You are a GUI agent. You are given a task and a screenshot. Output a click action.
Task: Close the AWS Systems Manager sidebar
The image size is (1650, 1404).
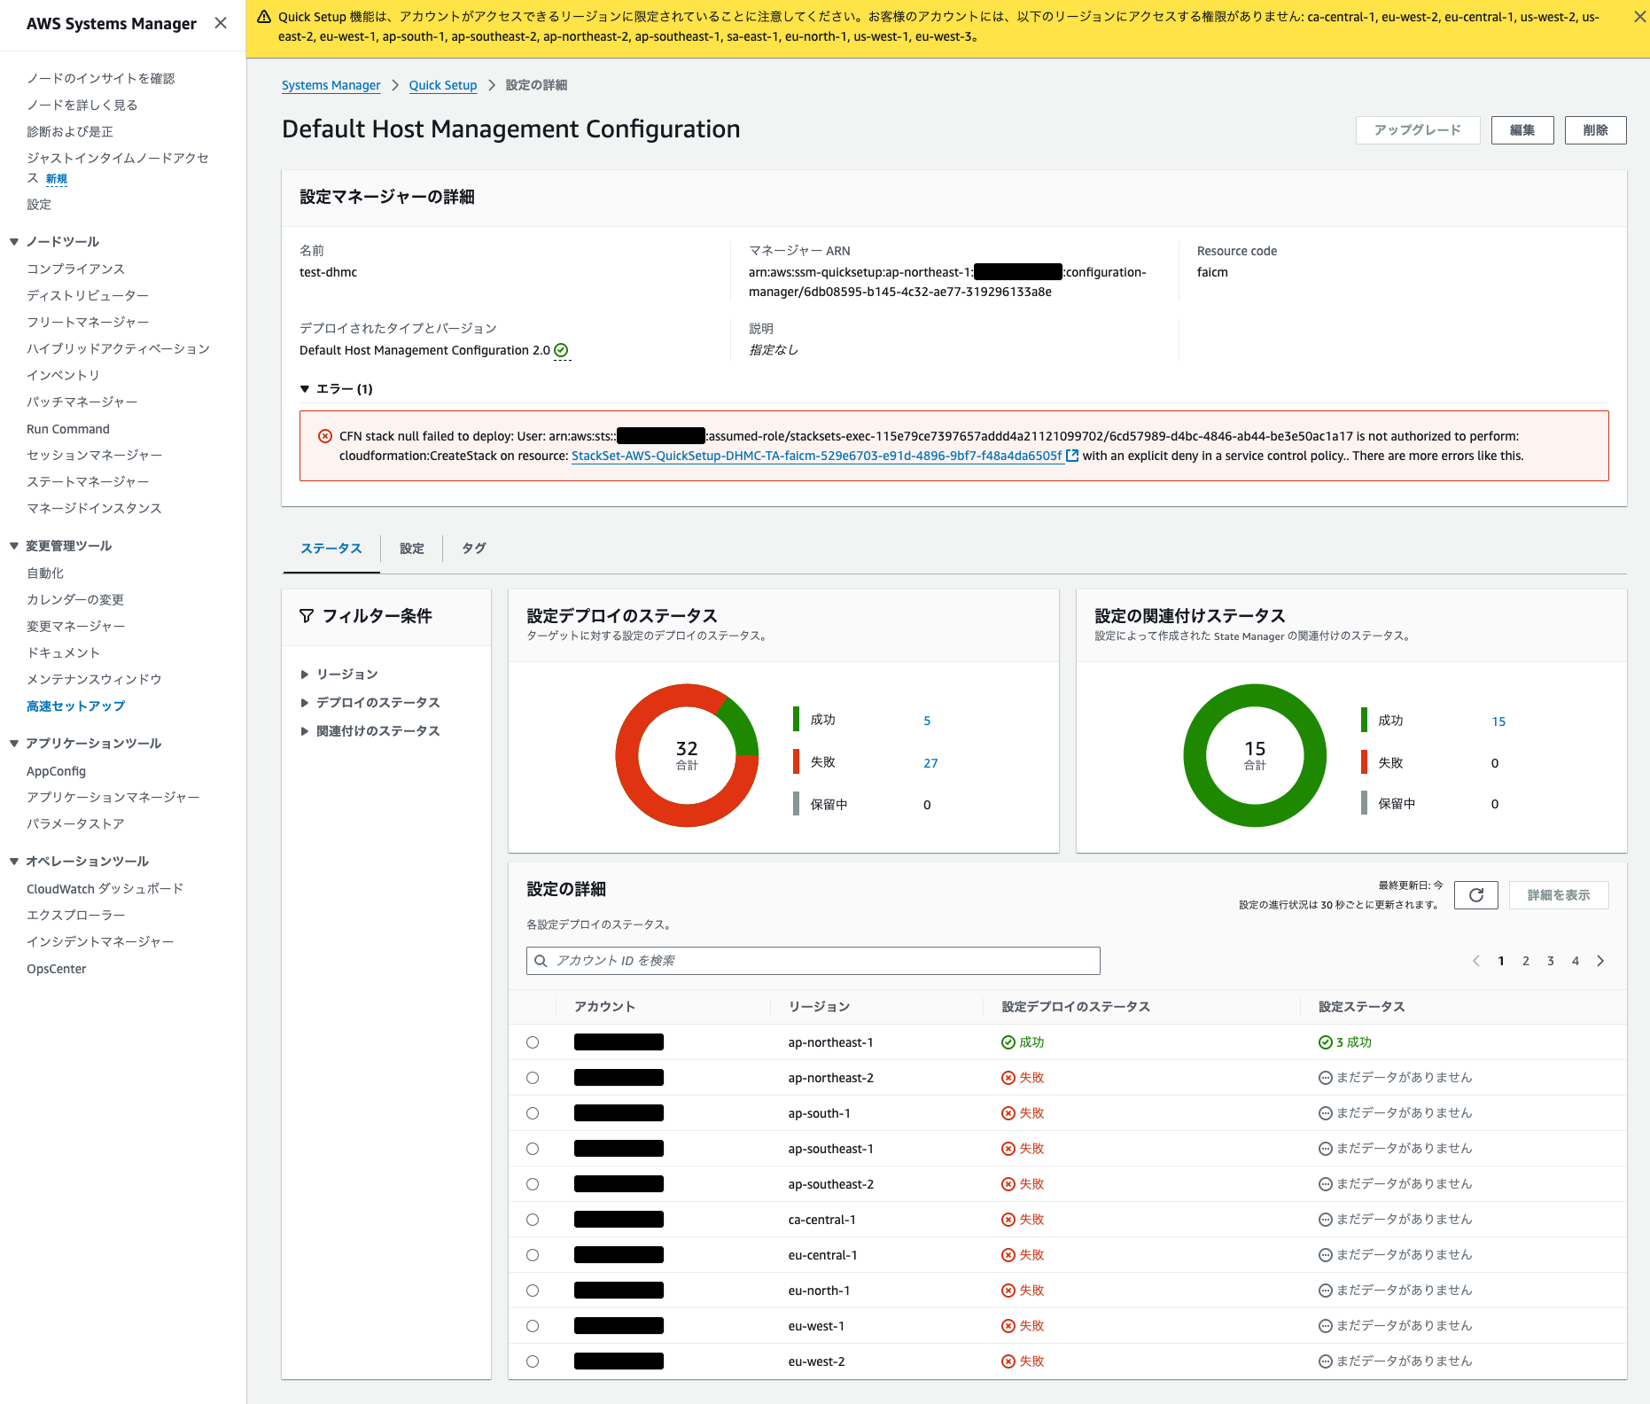coord(221,23)
